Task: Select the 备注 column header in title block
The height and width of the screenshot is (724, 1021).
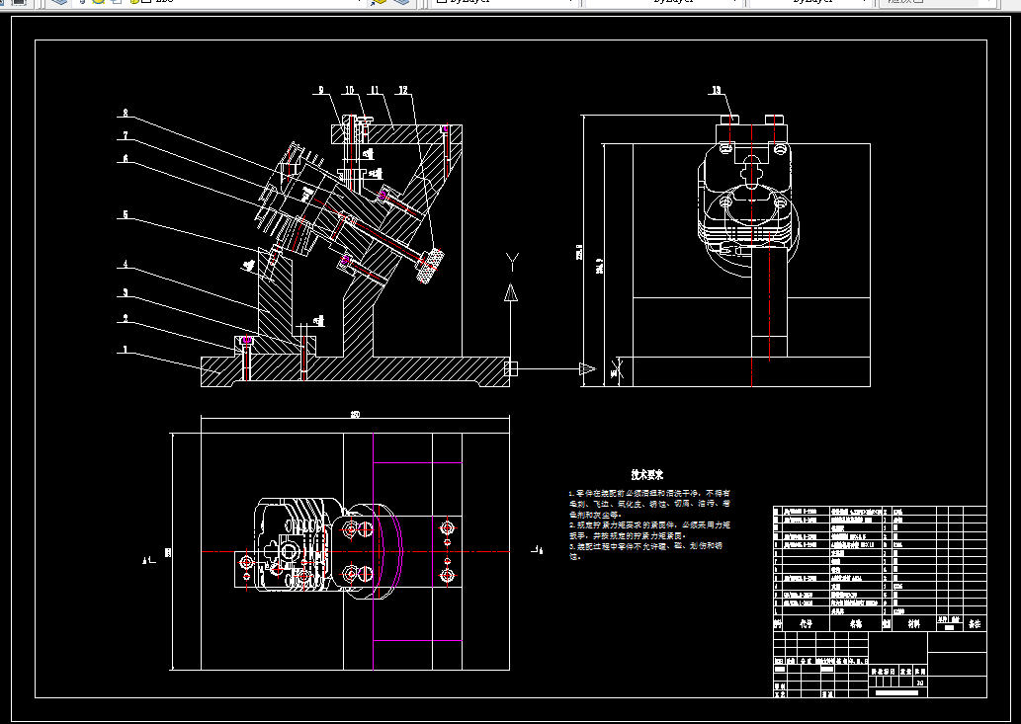Action: pos(975,624)
